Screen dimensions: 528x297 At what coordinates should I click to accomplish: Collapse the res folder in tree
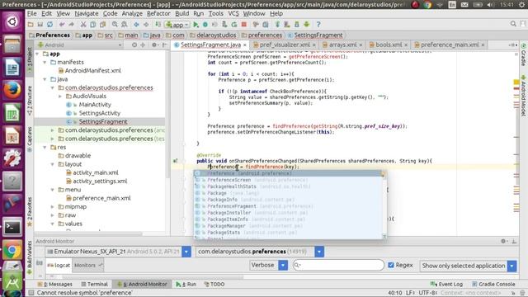tap(45, 147)
